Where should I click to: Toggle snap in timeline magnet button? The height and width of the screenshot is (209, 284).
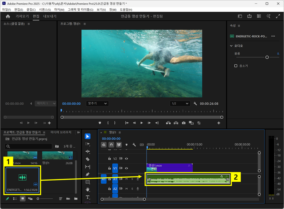(x=111, y=144)
